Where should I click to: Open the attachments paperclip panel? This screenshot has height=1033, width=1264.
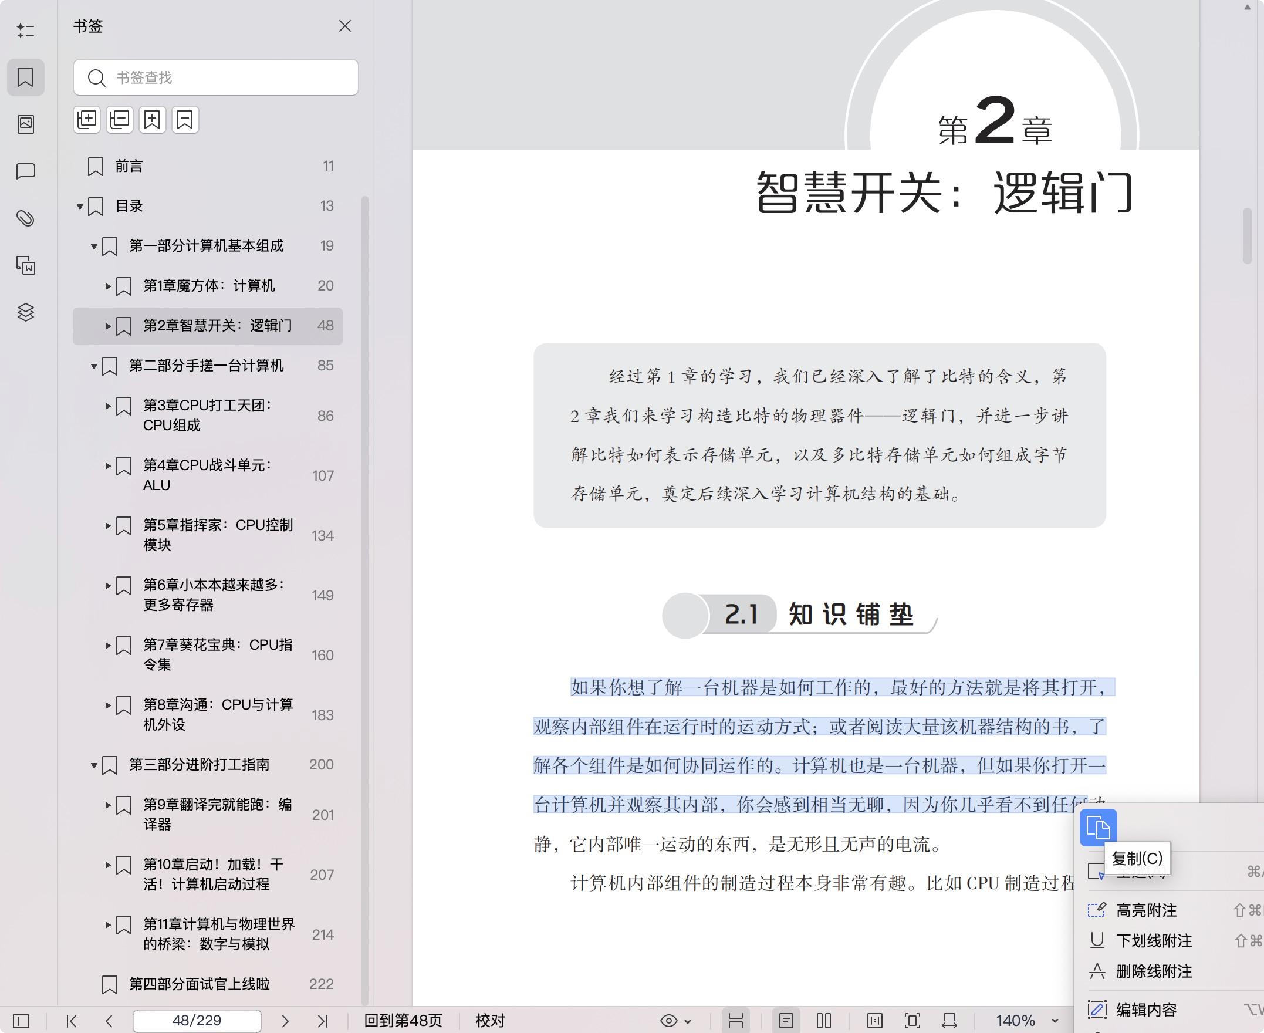(26, 218)
